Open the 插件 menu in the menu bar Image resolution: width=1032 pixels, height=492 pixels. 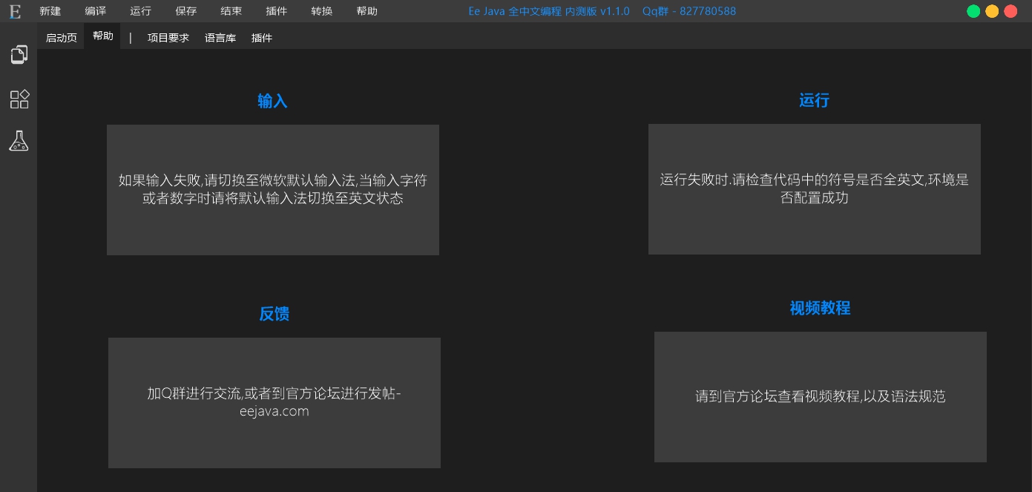tap(276, 11)
